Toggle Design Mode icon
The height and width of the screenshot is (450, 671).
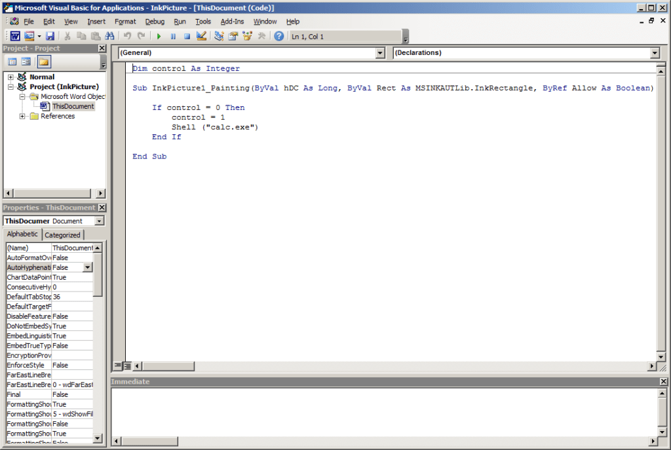pyautogui.click(x=201, y=37)
